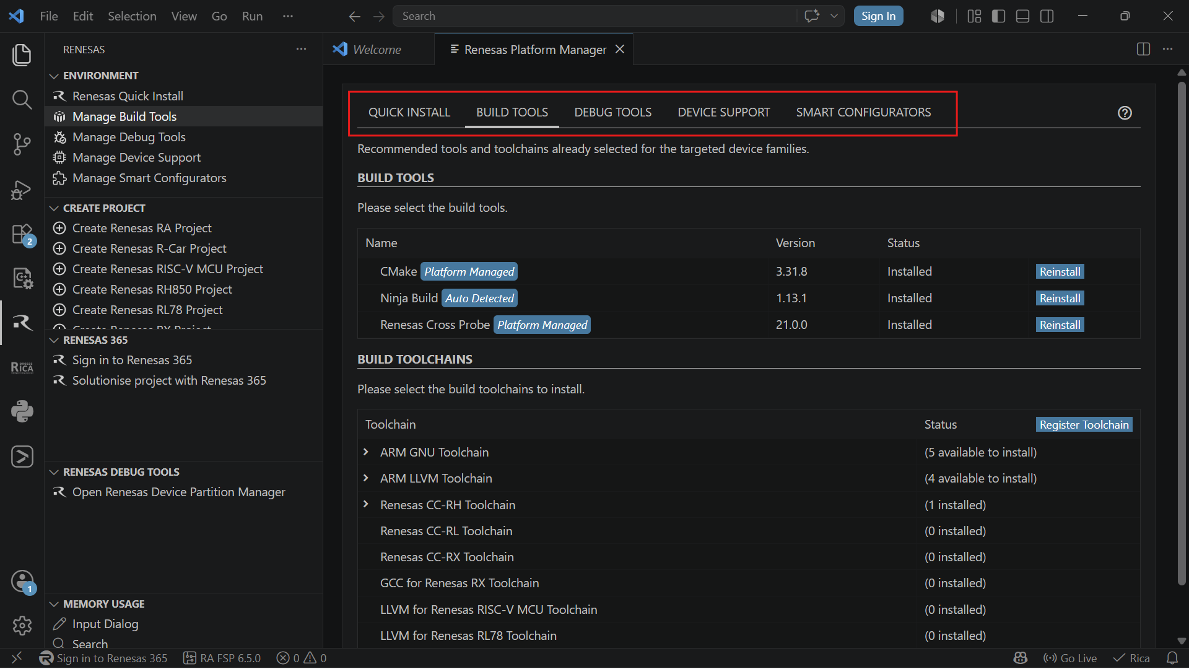Click the editor vertical scrollbar

(1182, 334)
